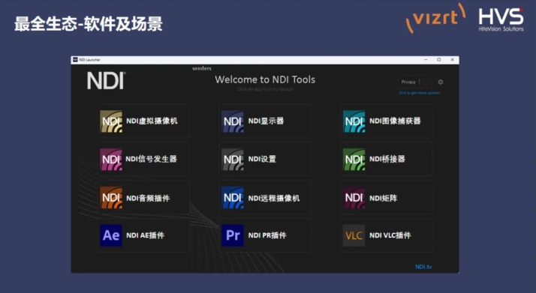Image resolution: width=536 pixels, height=293 pixels.
Task: Click the VLC plugin icon
Action: [354, 235]
